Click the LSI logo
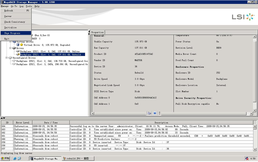The height and width of the screenshot is (162, 258). pyautogui.click(x=243, y=17)
